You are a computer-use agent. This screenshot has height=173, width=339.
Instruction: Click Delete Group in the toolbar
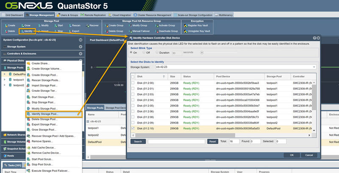(114, 31)
